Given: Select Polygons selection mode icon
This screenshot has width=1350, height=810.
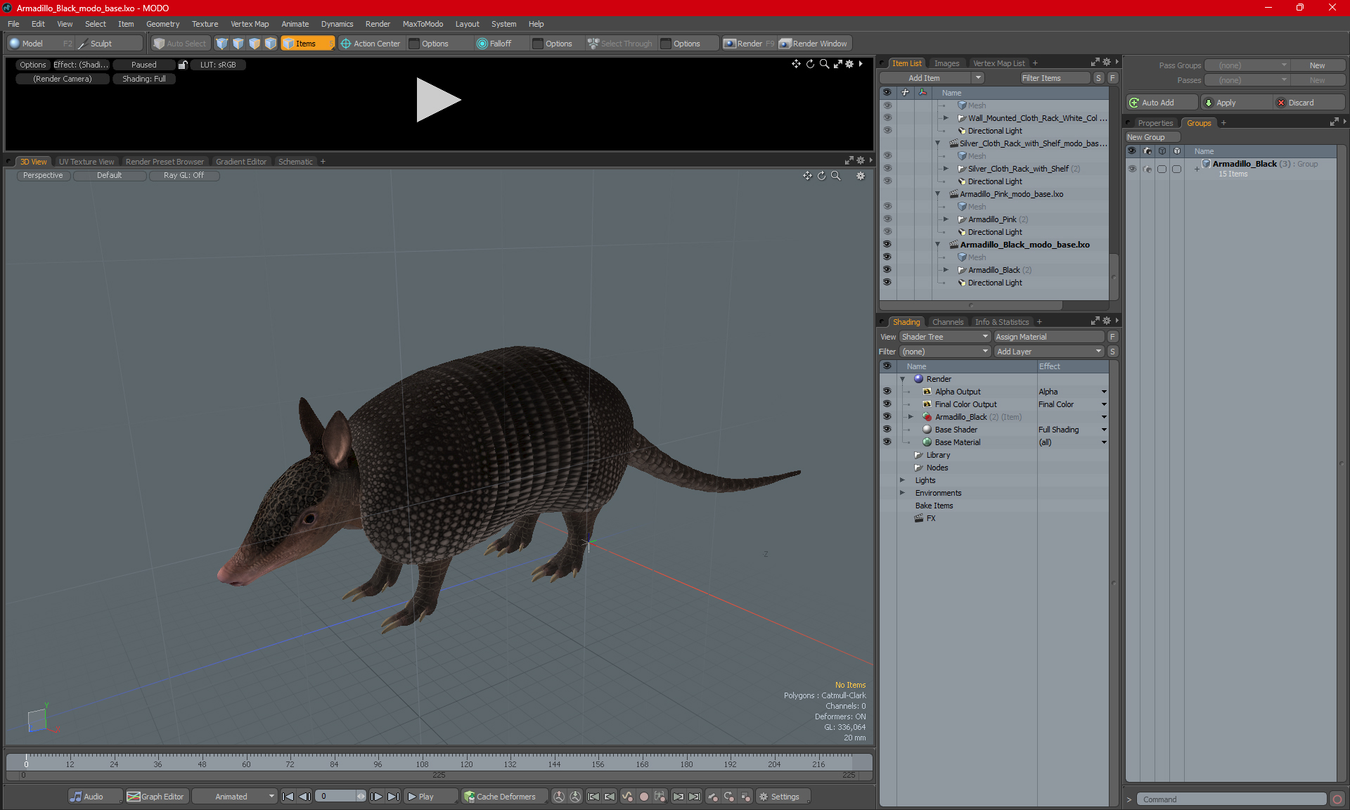Looking at the screenshot, I should (x=255, y=44).
